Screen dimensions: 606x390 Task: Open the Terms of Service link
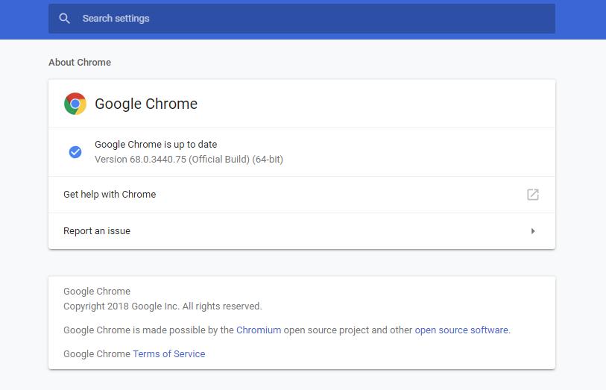pyautogui.click(x=168, y=353)
